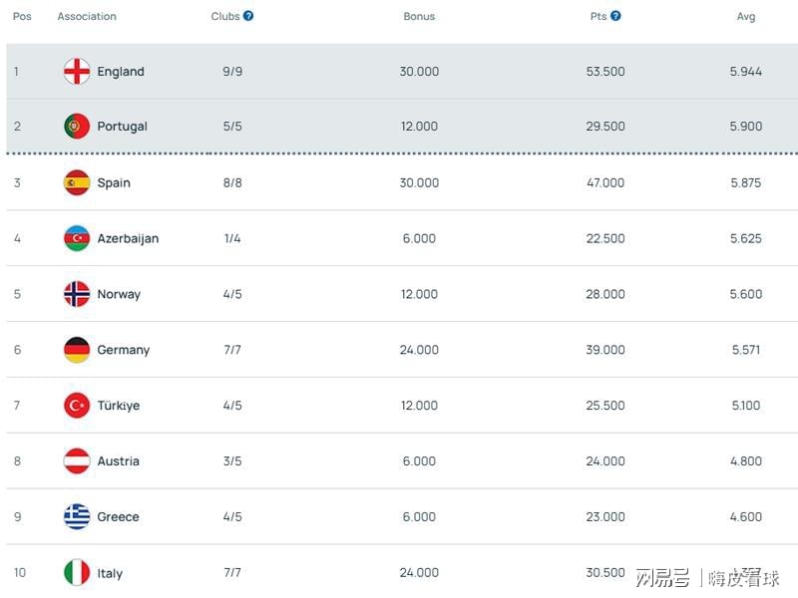Sort by the Bonus column header
This screenshot has width=798, height=598.
419,16
